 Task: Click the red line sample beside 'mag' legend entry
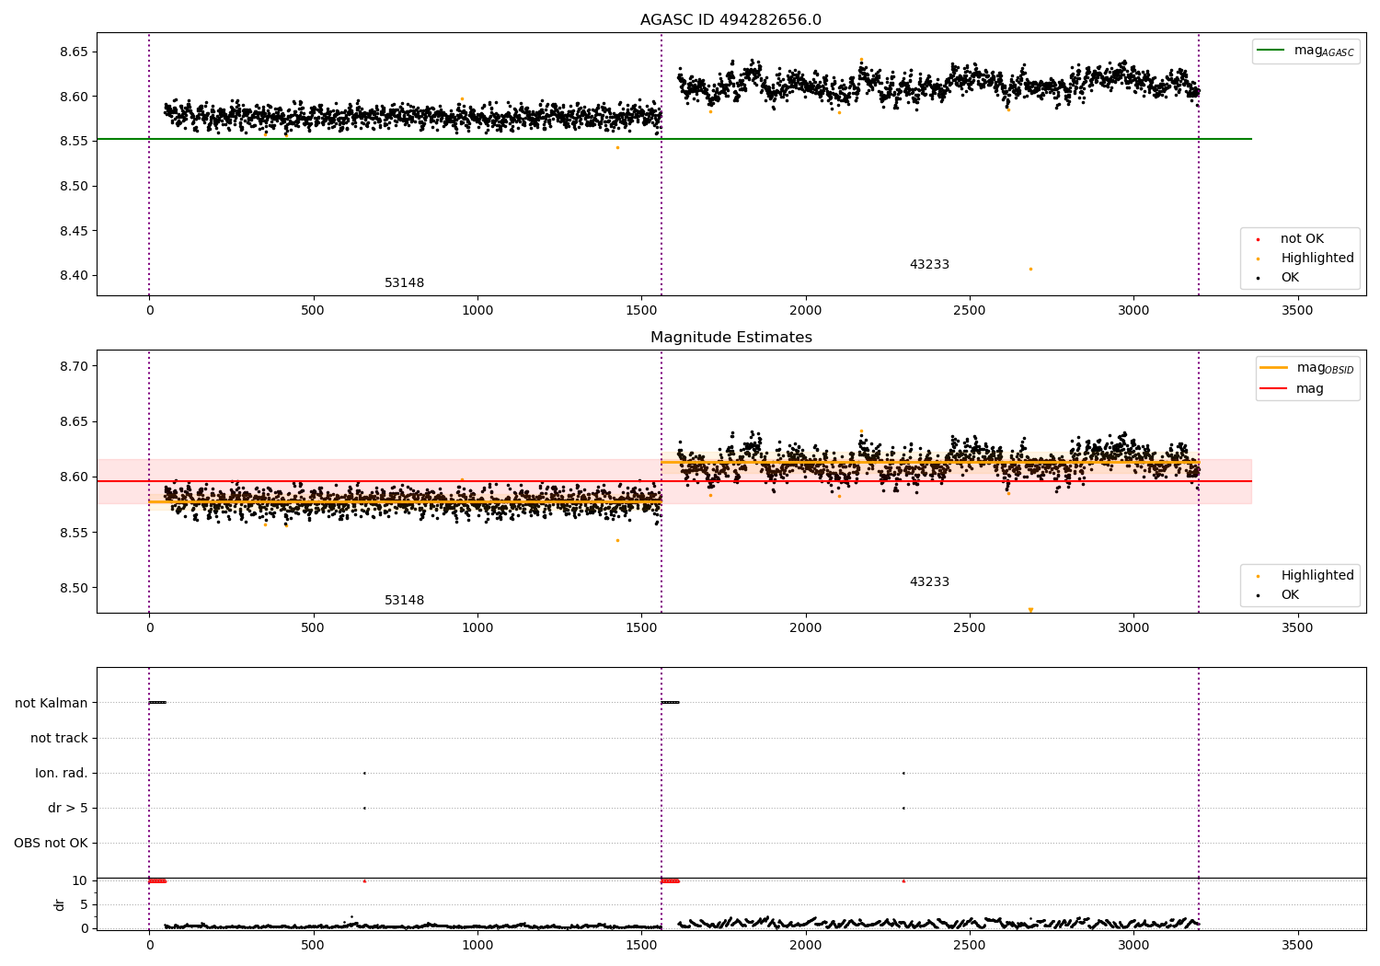coord(1273,389)
